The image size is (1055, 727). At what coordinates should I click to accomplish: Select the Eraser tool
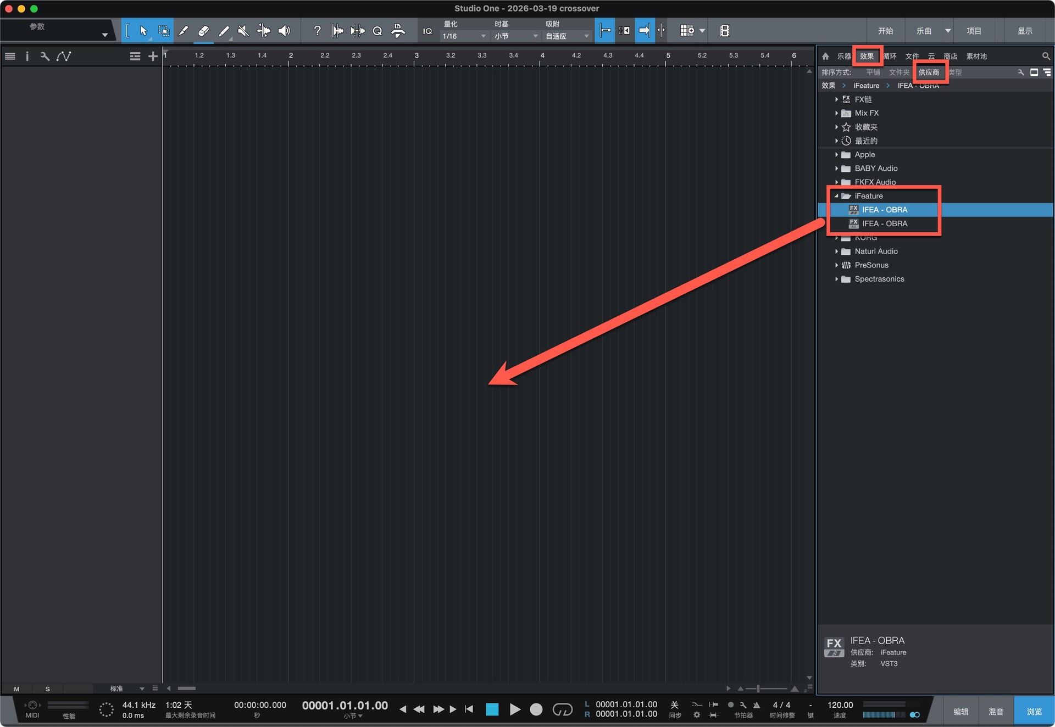203,31
